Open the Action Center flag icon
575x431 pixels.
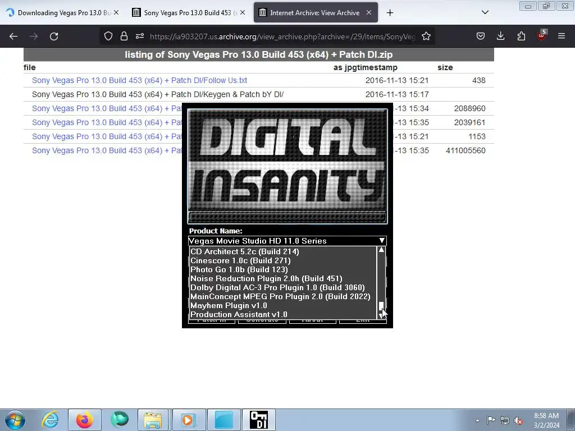click(x=491, y=420)
